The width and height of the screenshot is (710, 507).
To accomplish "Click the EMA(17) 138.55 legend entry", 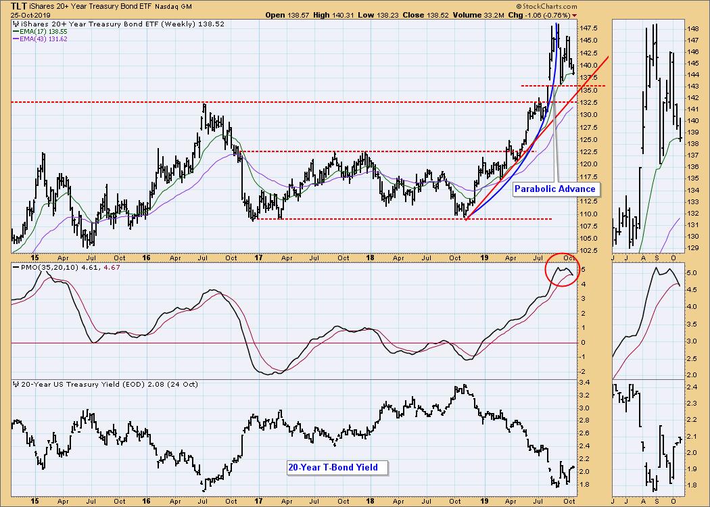I will [43, 32].
